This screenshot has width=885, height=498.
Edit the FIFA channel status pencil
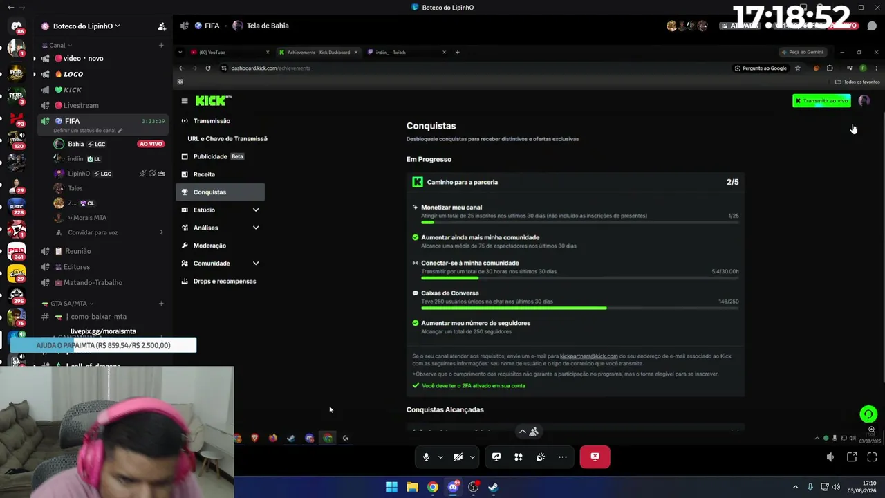(x=120, y=130)
